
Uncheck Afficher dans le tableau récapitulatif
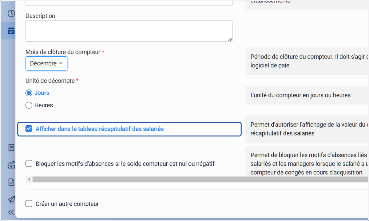point(29,129)
